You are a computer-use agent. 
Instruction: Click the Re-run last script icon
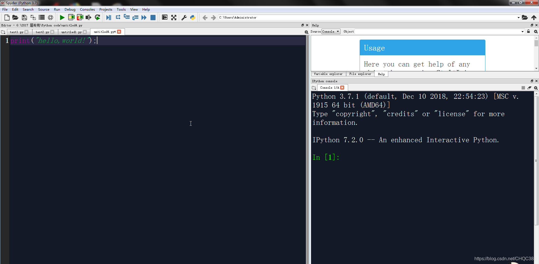(x=97, y=17)
